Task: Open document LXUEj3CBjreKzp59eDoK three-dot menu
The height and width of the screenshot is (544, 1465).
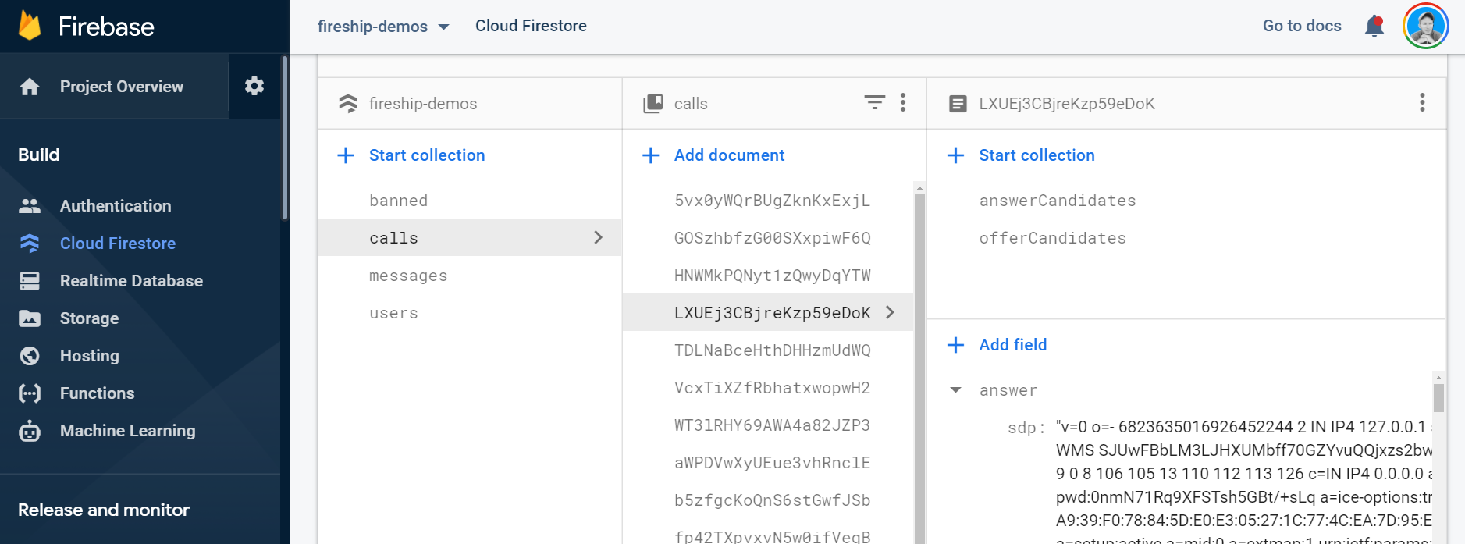Action: point(1421,103)
